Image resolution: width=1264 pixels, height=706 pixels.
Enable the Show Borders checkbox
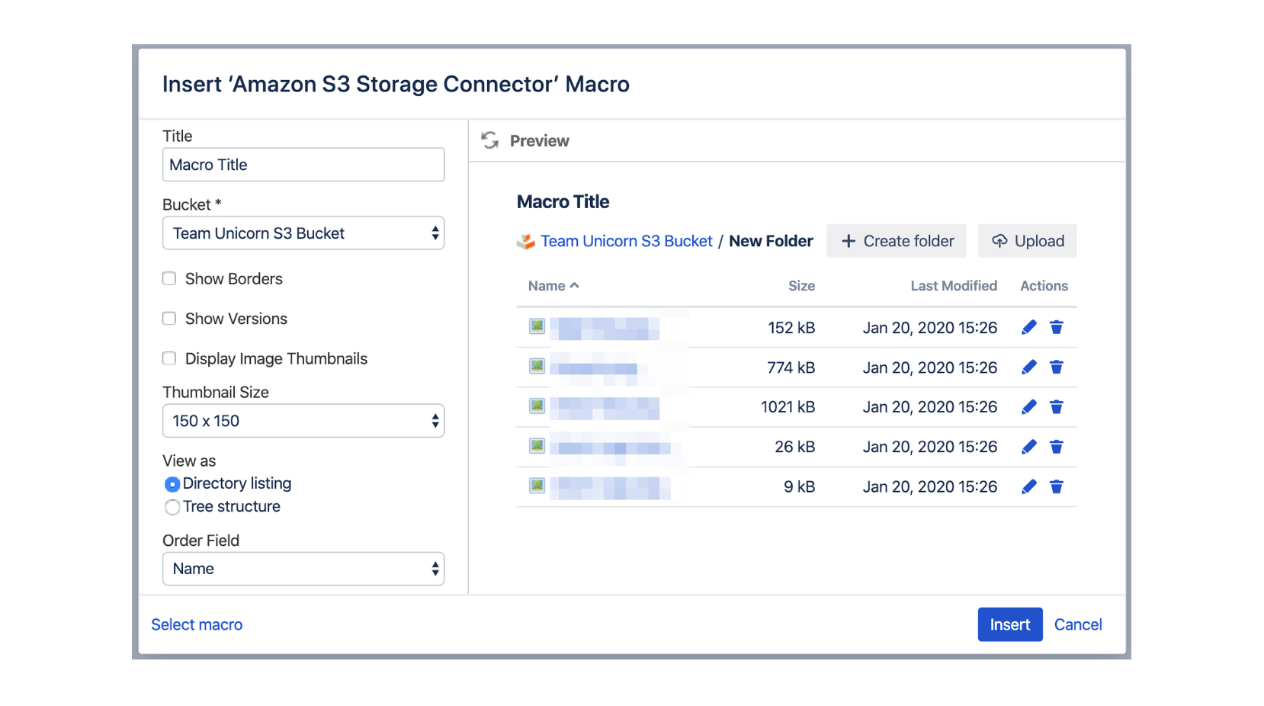point(169,278)
